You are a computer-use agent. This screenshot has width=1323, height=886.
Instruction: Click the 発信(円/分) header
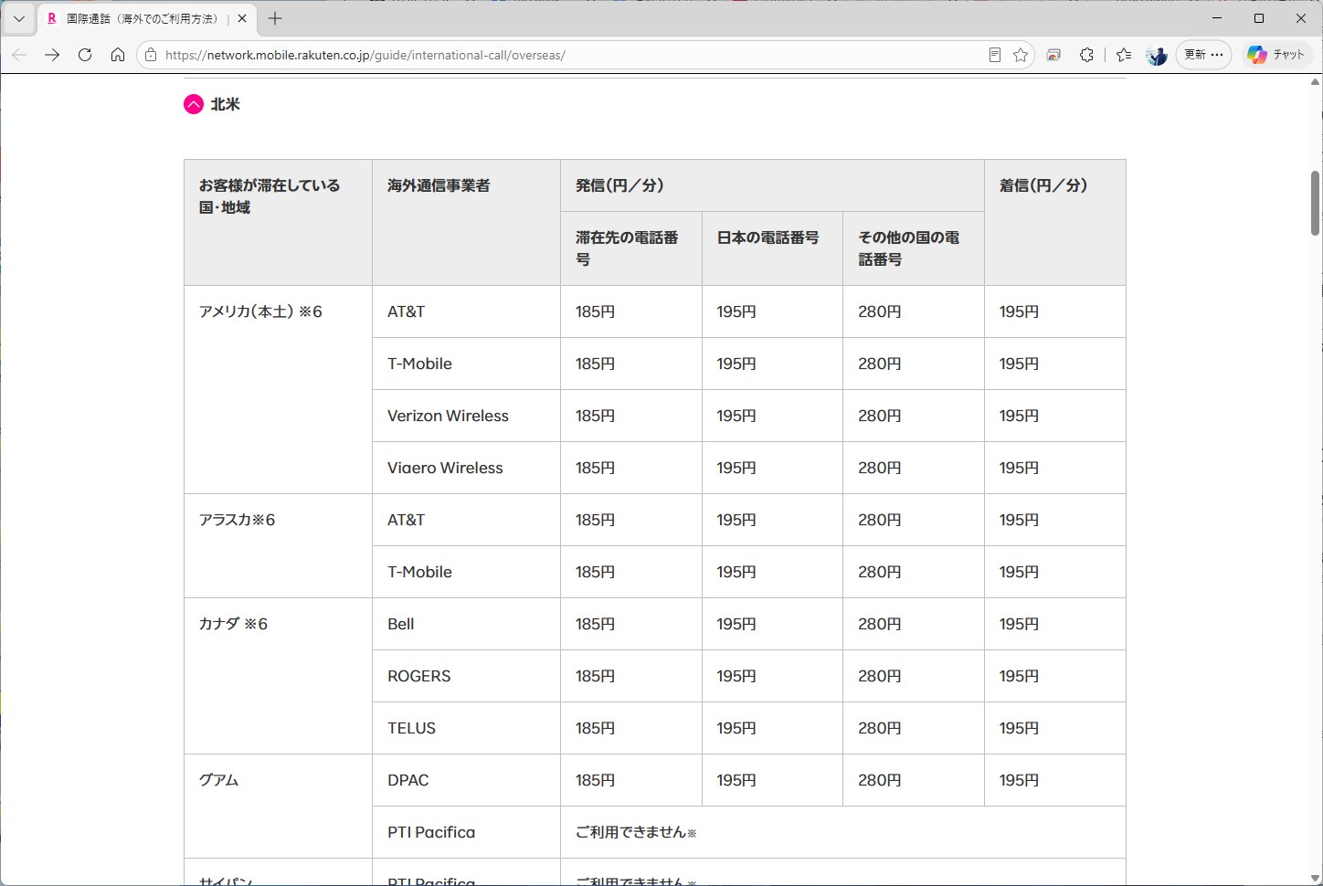click(x=772, y=185)
